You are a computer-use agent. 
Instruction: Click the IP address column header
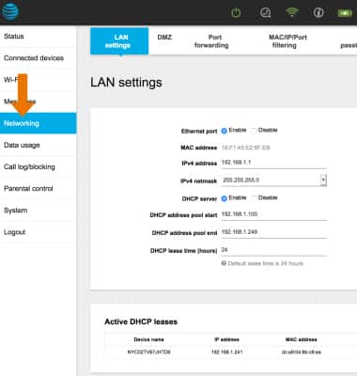[x=226, y=339]
